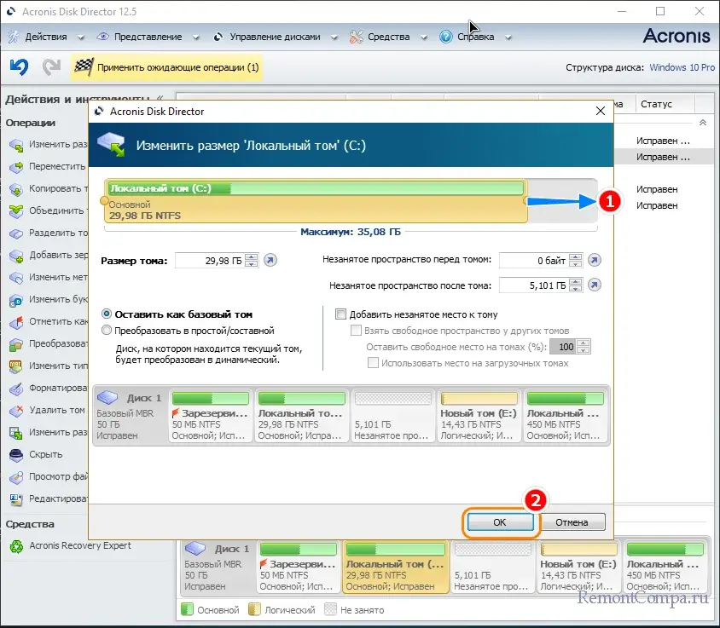The image size is (720, 628).
Task: Click the 'Статус' column header
Action: click(665, 104)
